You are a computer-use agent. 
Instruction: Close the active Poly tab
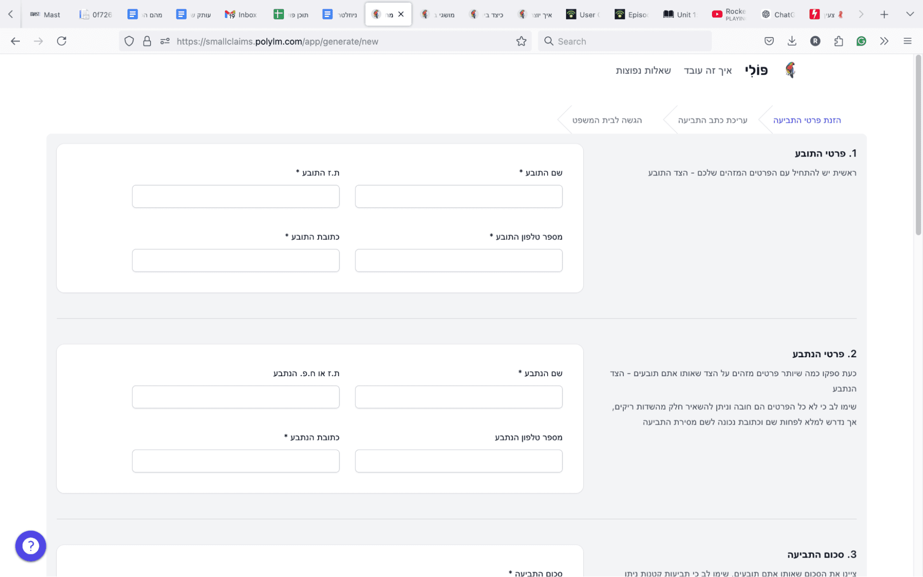(x=401, y=14)
